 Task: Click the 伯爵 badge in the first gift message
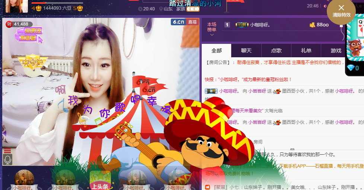[x=211, y=91]
